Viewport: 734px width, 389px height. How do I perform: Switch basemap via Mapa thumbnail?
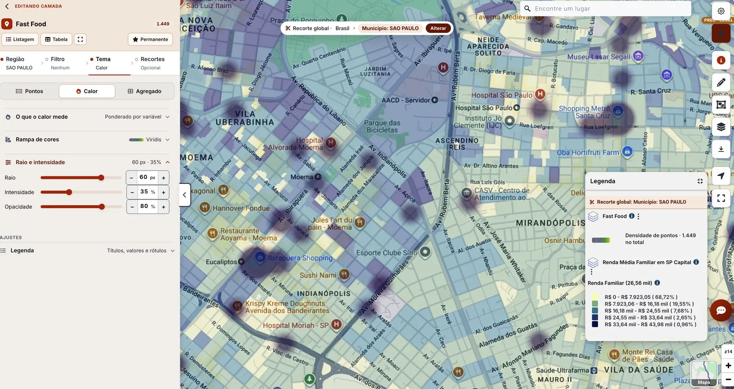coord(704,373)
